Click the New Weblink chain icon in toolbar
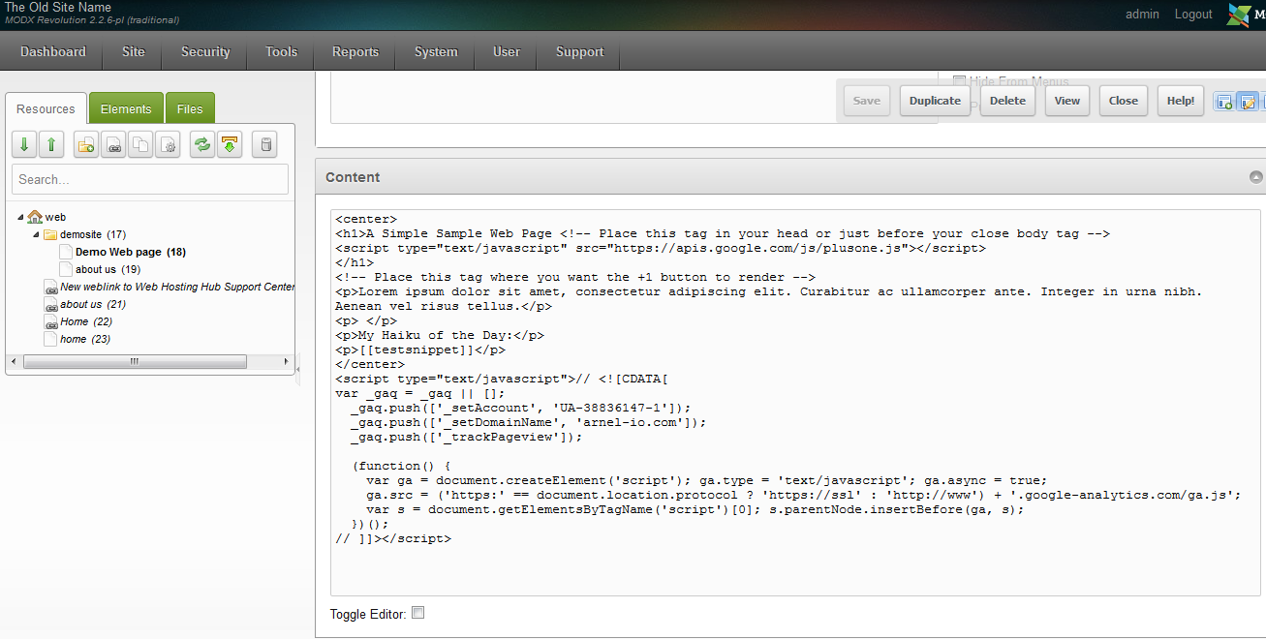This screenshot has height=639, width=1266. point(113,145)
